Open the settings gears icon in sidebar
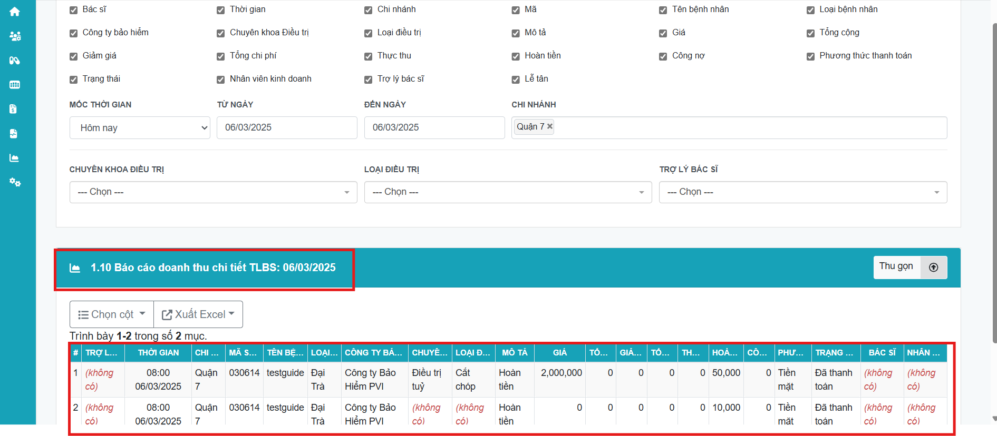This screenshot has height=436, width=997. (x=15, y=182)
